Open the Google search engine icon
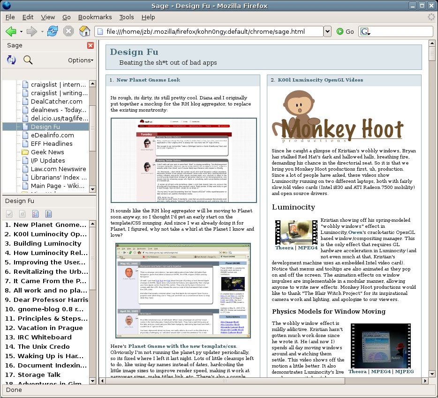Screen dimensions: 438x398 364,31
